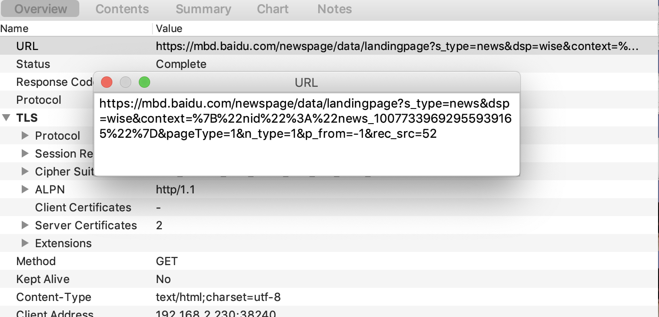Screen dimensions: 659x317
Task: Close the URL popup window
Action: pos(107,82)
